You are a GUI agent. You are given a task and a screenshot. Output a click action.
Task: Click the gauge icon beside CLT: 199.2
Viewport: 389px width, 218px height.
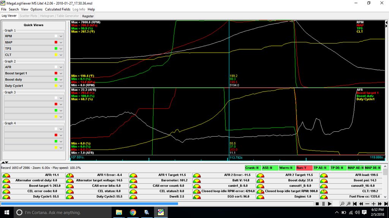(x=324, y=192)
